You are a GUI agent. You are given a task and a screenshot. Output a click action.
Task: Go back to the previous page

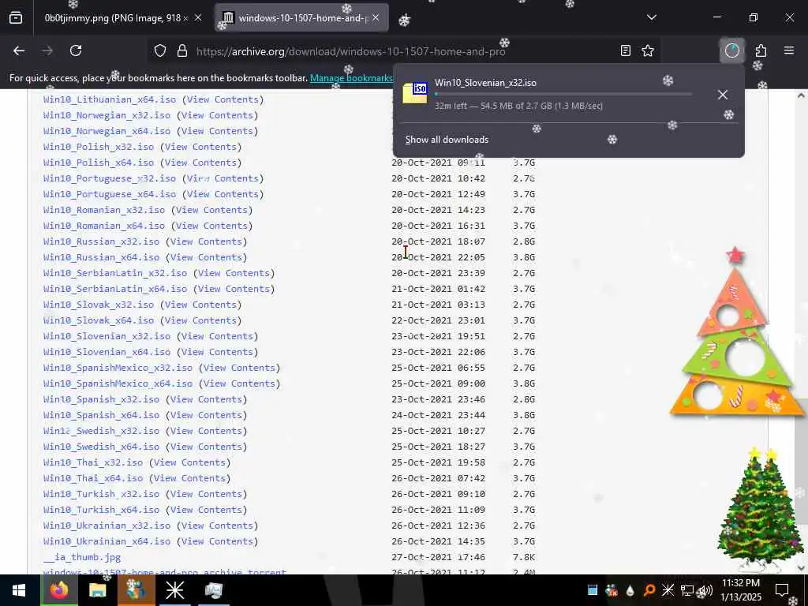coord(19,50)
